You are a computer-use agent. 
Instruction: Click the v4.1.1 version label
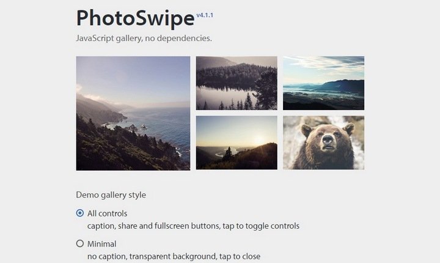click(x=205, y=15)
